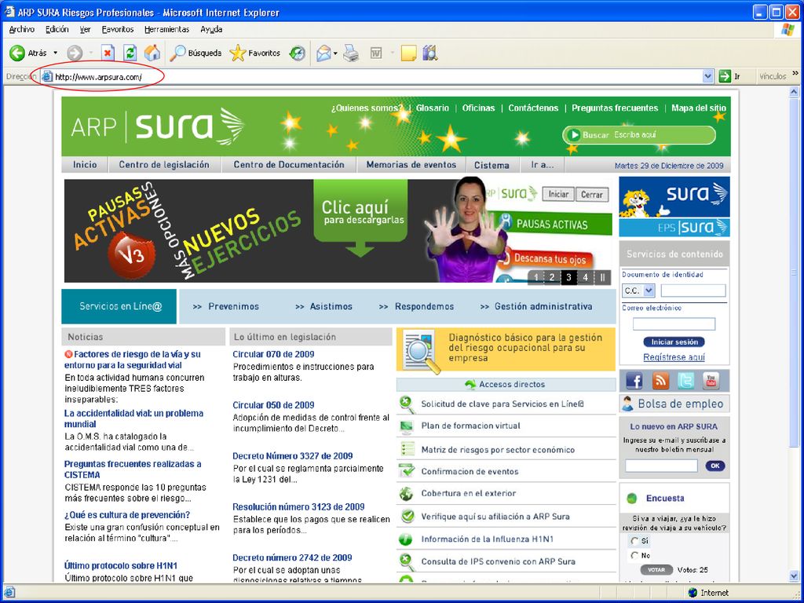This screenshot has height=603, width=804.
Task: Print the page with printer icon
Action: pyautogui.click(x=351, y=53)
